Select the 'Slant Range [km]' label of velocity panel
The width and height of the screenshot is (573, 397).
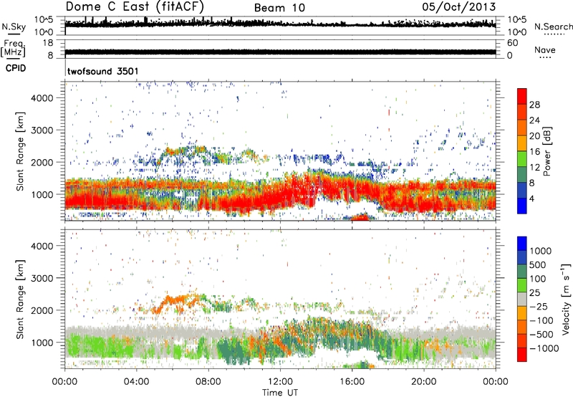click(20, 300)
